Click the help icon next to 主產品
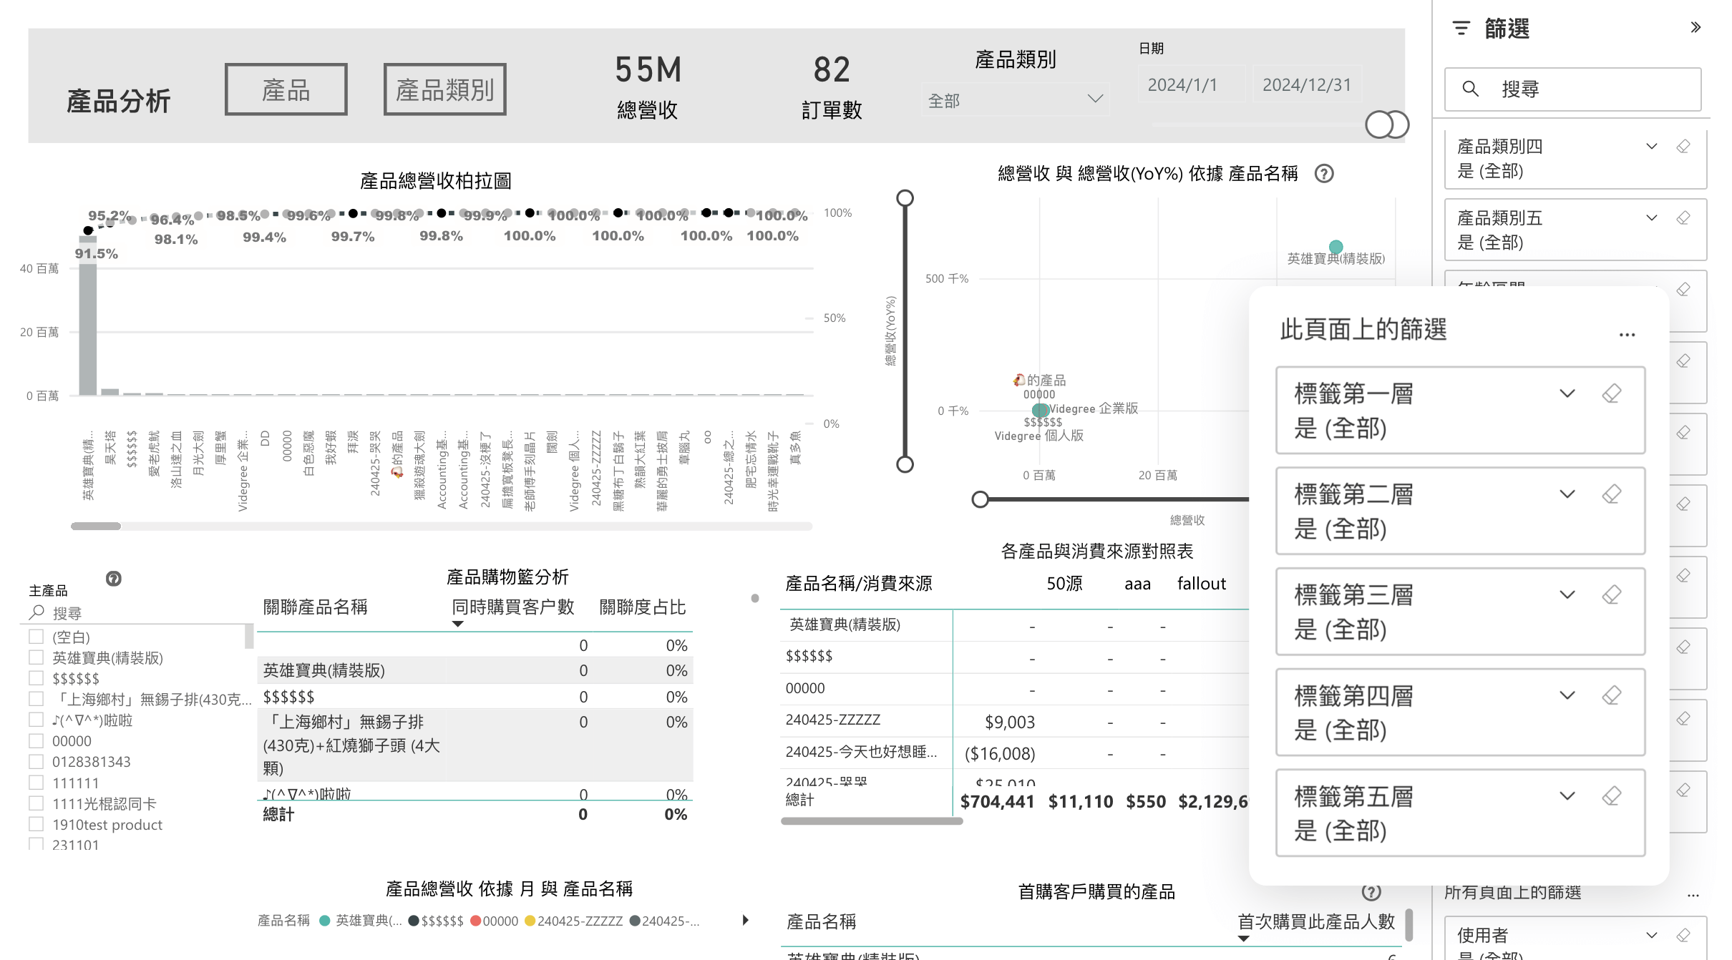This screenshot has width=1732, height=960. click(113, 579)
